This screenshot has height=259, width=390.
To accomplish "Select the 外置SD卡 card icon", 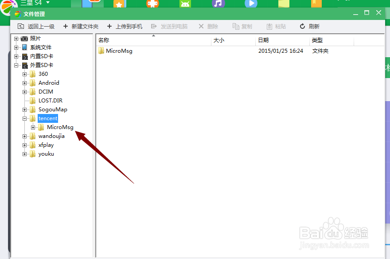I will pos(25,66).
